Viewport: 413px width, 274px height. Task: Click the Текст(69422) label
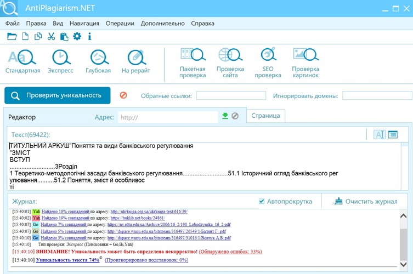coord(31,135)
